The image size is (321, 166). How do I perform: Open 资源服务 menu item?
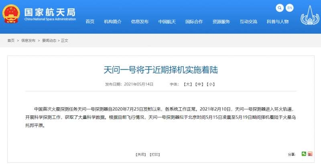click(x=221, y=22)
